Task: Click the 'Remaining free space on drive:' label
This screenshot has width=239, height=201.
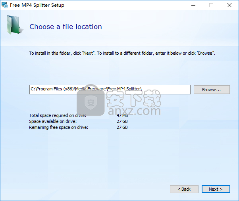Action: coord(59,127)
